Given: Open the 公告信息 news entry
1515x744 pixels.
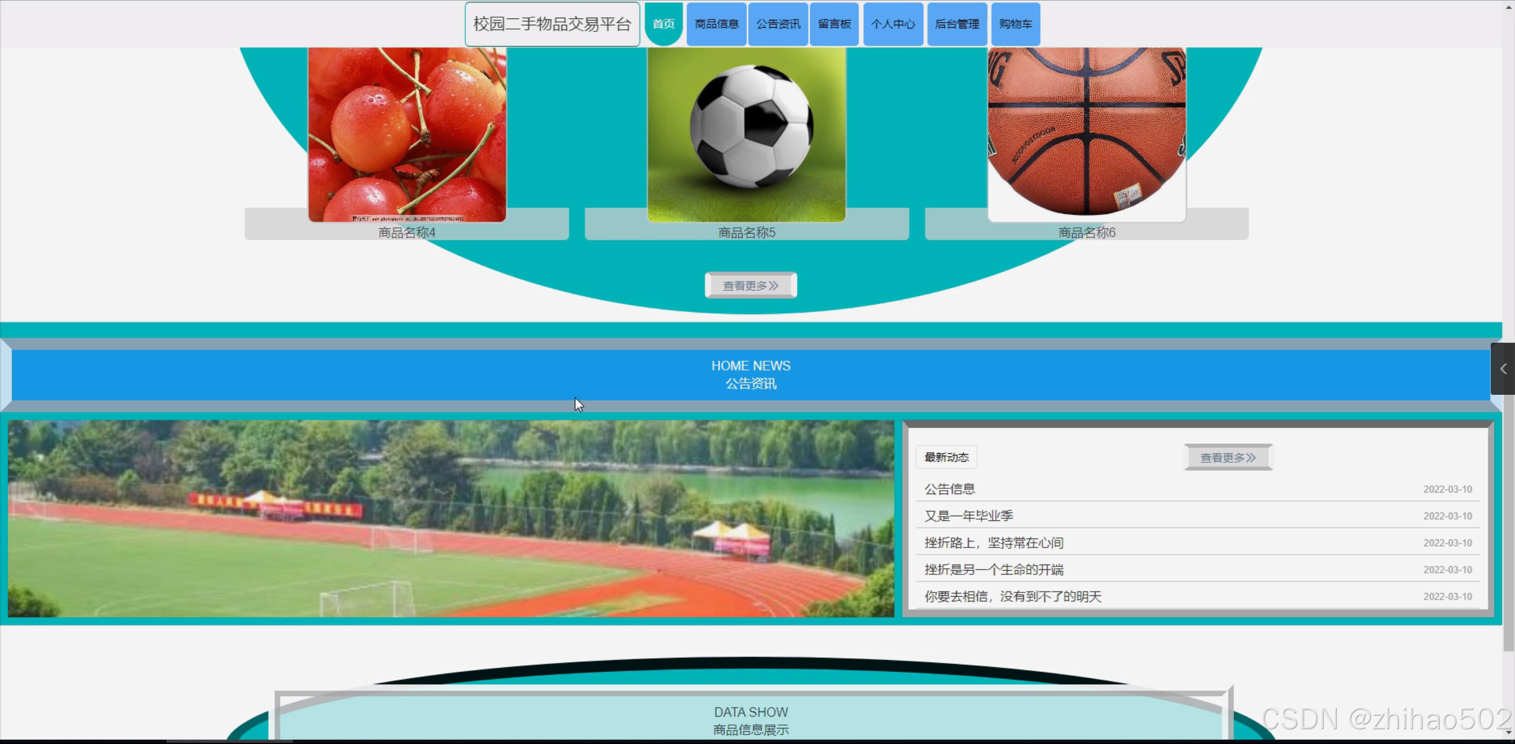Looking at the screenshot, I should pos(950,489).
